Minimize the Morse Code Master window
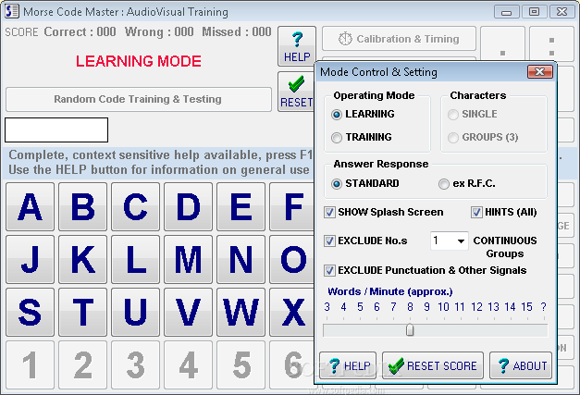The height and width of the screenshot is (395, 580). point(506,12)
